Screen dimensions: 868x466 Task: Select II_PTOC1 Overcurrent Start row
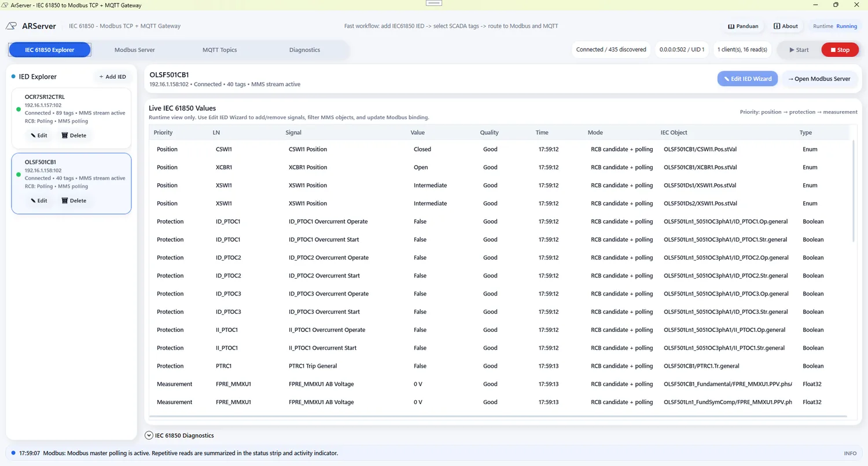(498, 348)
